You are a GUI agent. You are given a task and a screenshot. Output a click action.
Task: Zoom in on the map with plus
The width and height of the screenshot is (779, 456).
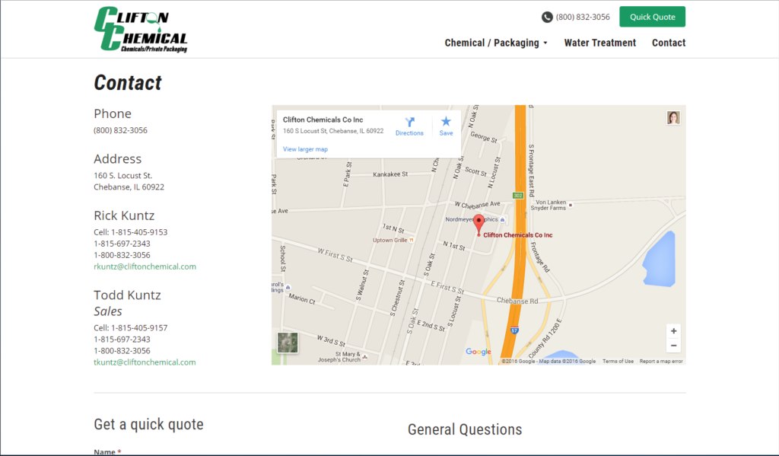[x=674, y=331]
